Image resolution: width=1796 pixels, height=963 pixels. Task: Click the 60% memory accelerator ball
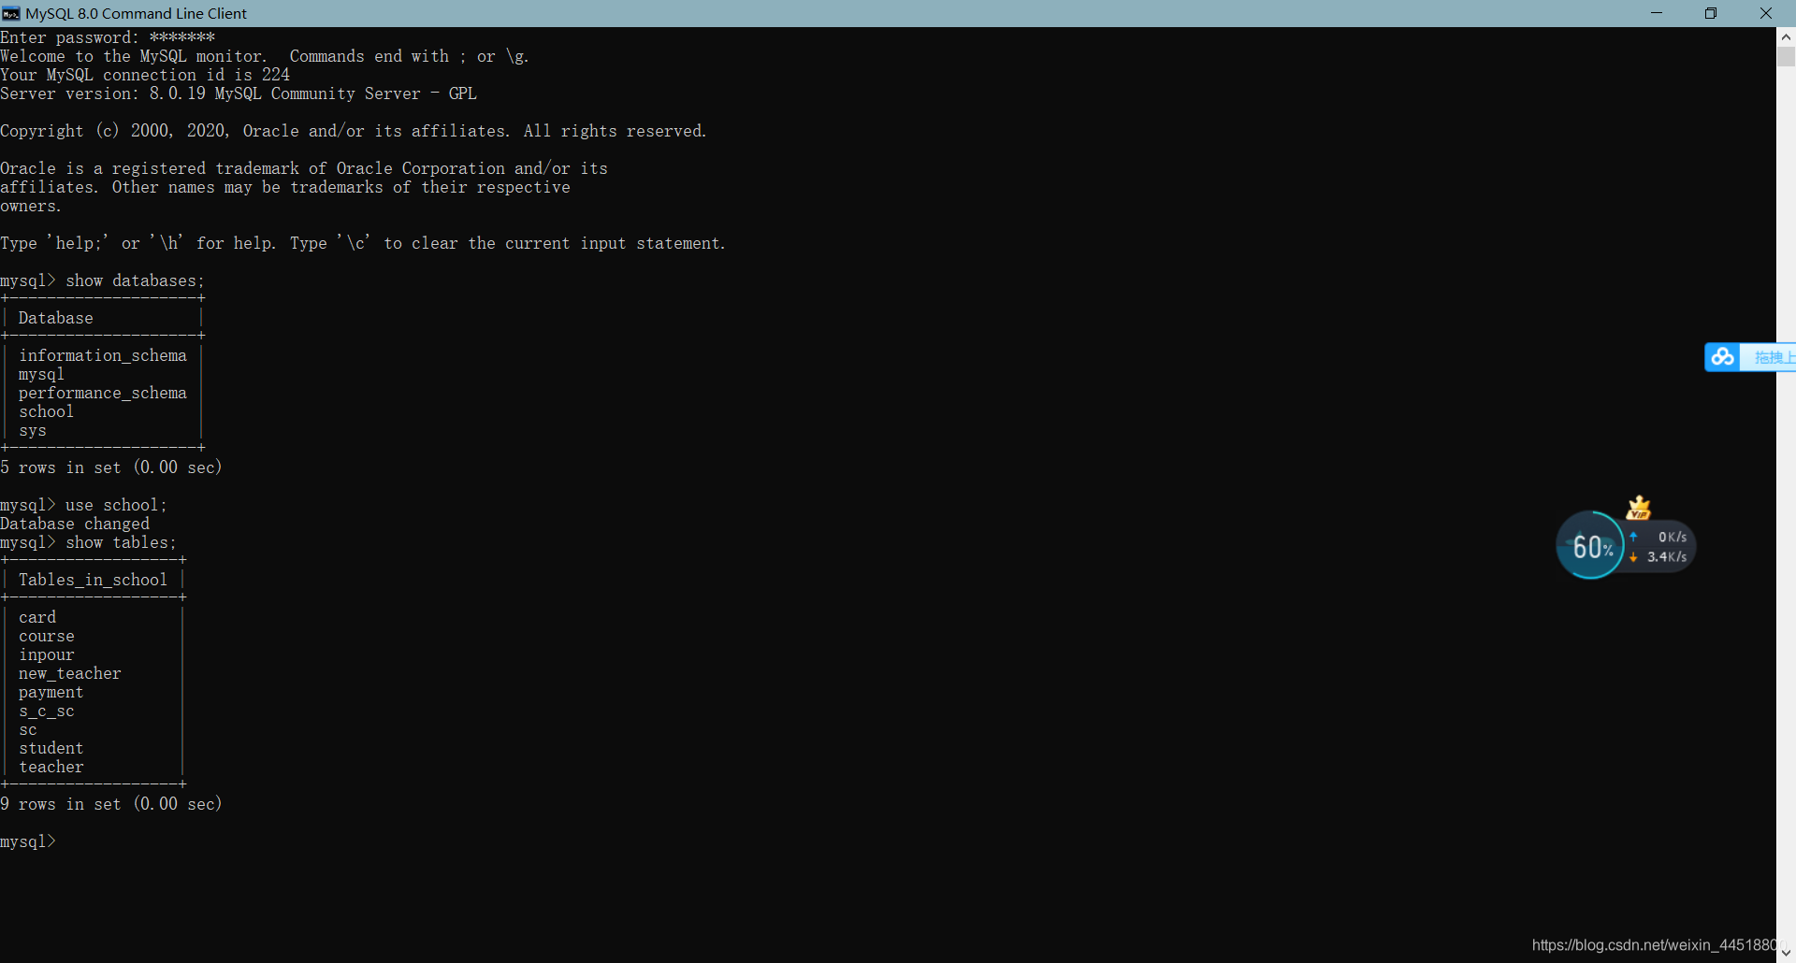click(x=1591, y=545)
